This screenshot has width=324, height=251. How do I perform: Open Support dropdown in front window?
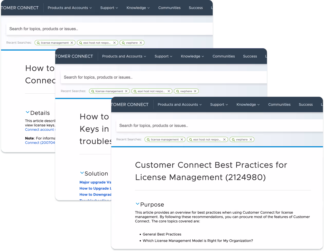point(219,104)
